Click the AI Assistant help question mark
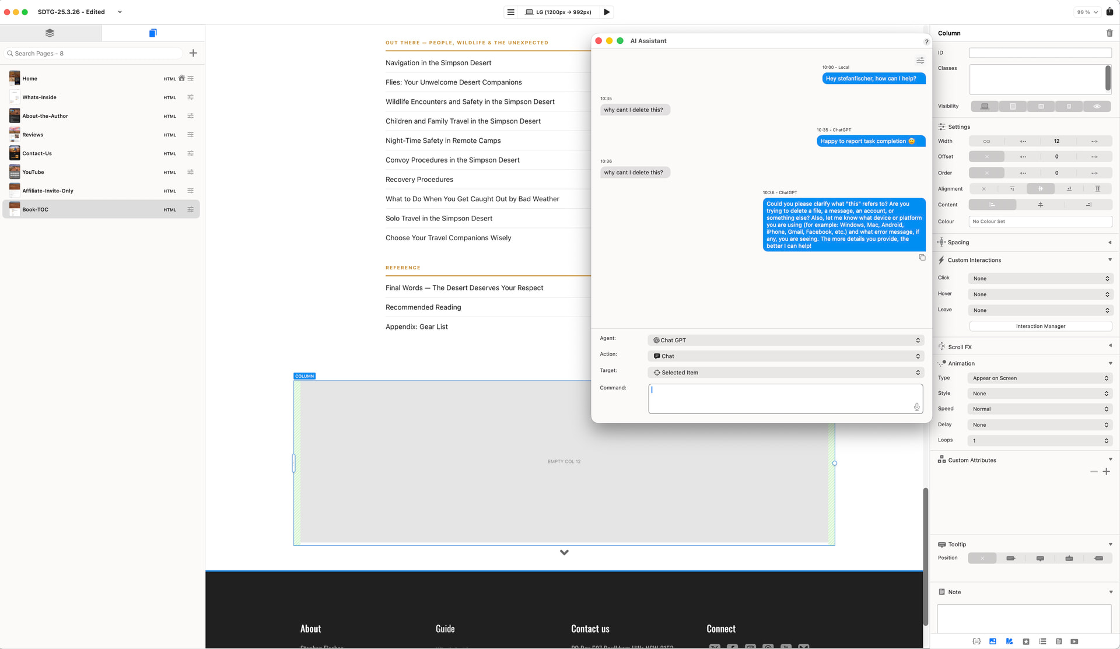Screen dimensions: 1120x649 [x=926, y=41]
